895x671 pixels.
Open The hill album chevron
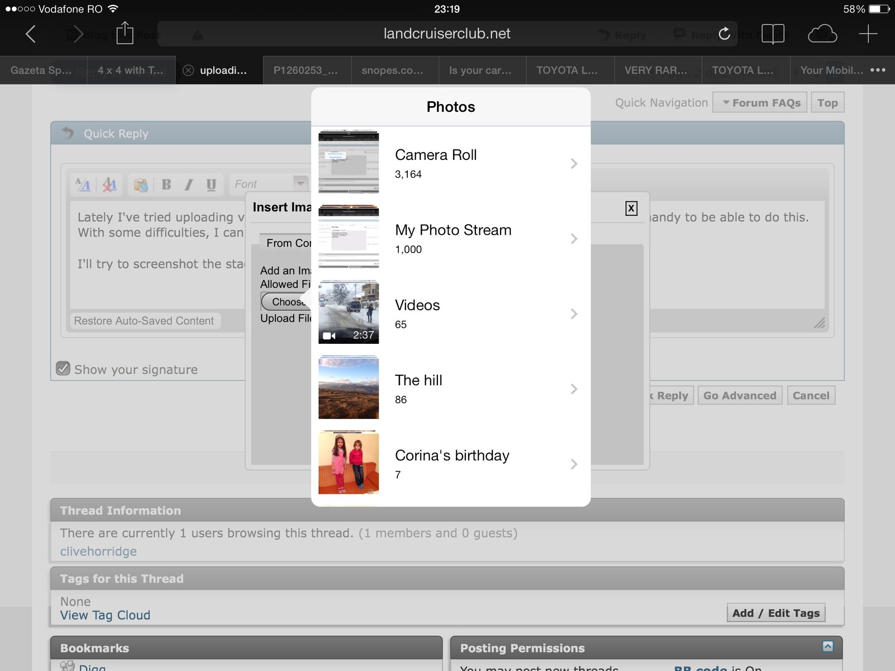coord(574,389)
